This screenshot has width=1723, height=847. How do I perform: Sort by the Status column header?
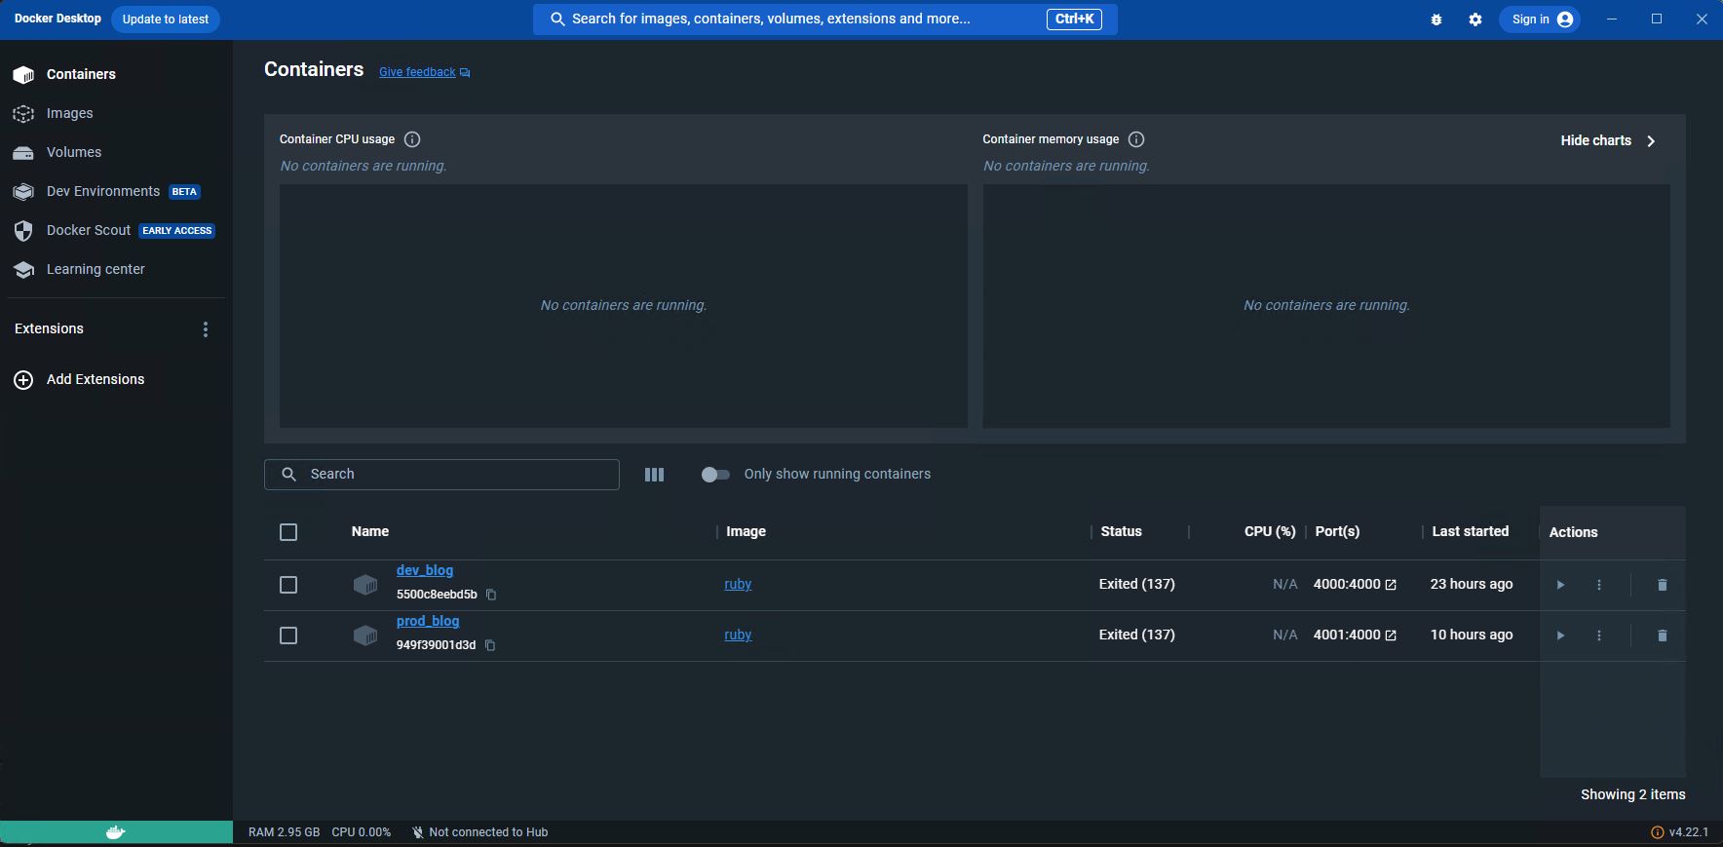coord(1121,531)
